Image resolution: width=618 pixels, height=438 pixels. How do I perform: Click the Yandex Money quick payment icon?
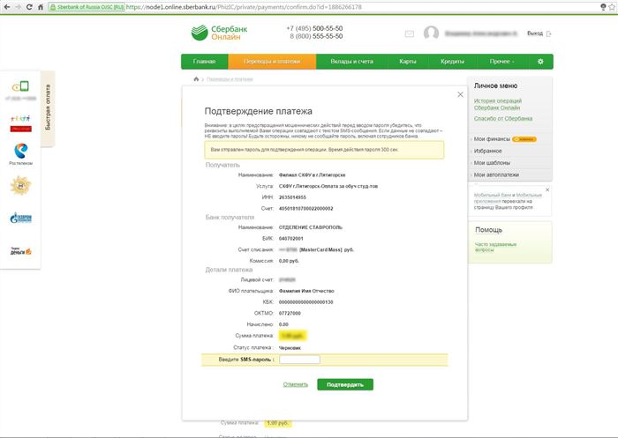(21, 251)
